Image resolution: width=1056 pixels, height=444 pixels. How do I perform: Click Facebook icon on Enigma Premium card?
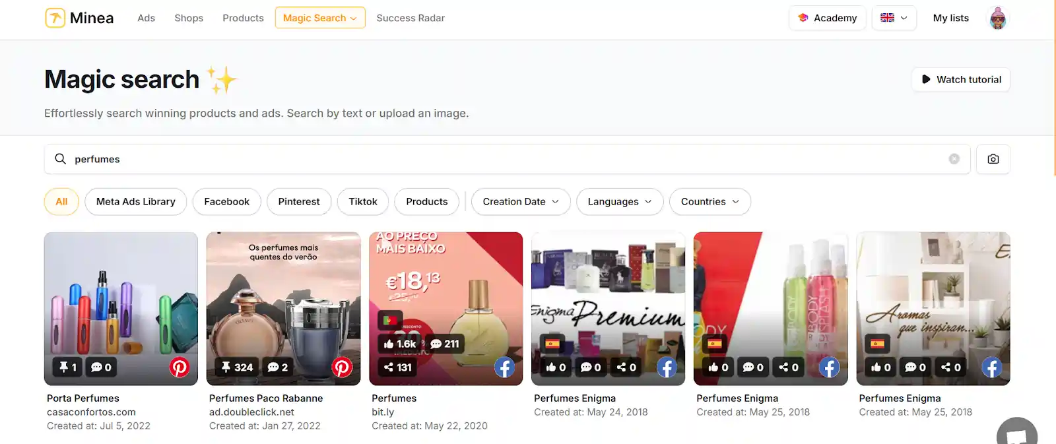[667, 367]
